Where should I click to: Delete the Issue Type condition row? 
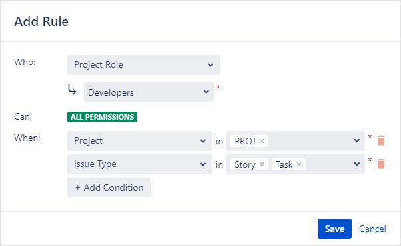[381, 164]
